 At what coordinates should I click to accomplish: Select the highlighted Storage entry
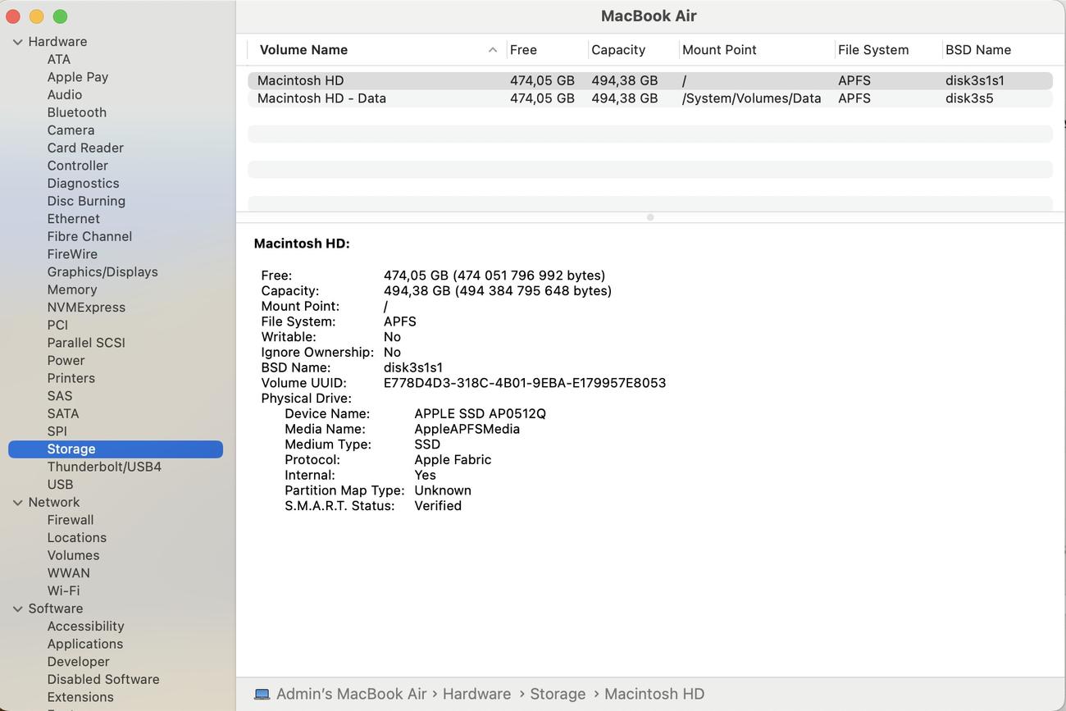point(116,449)
